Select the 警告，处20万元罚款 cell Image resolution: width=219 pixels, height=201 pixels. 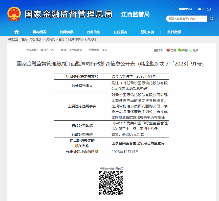140,135
